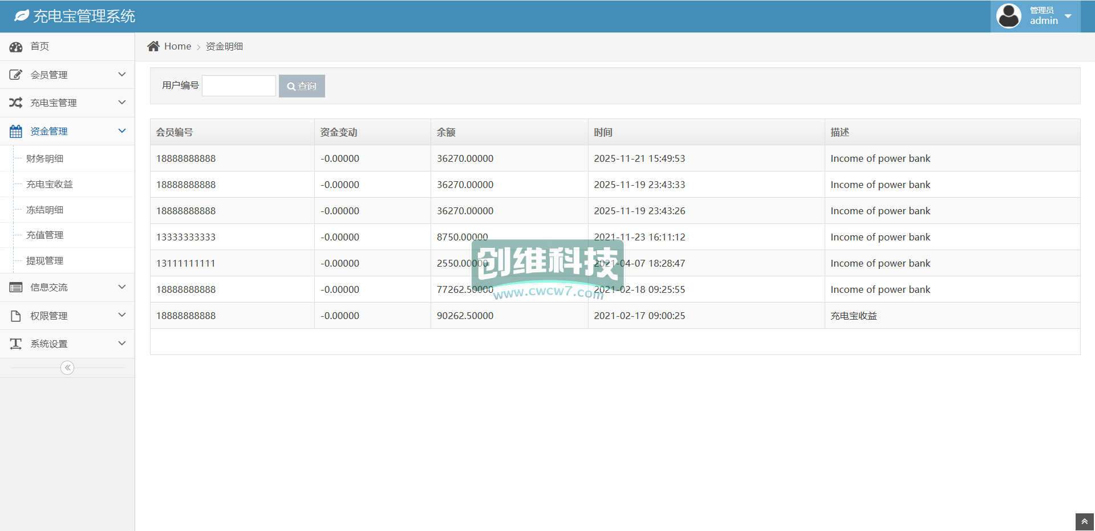Click the text icon for 系统设置
Image resolution: width=1095 pixels, height=531 pixels.
[16, 344]
